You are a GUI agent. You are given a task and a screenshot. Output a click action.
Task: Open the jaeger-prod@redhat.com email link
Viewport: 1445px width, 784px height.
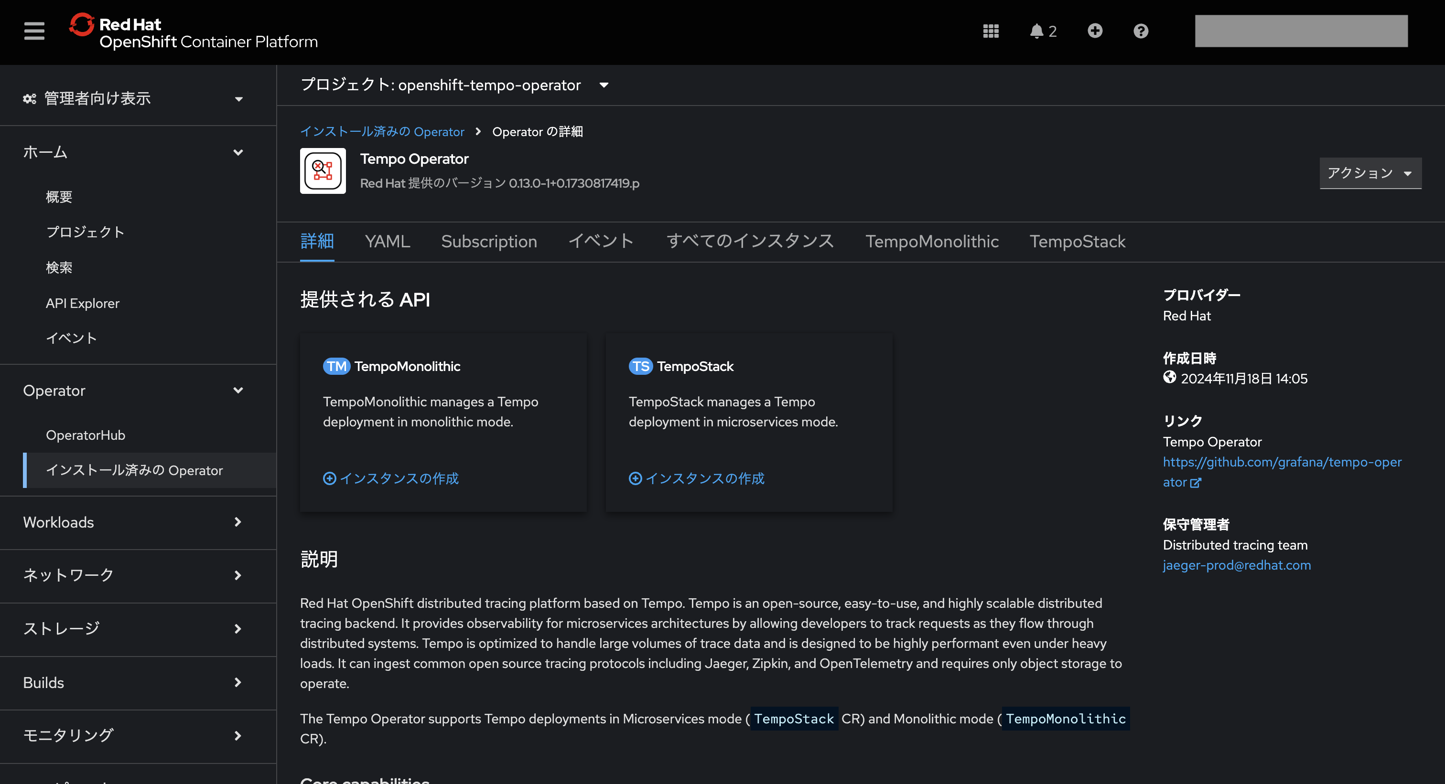click(x=1237, y=565)
